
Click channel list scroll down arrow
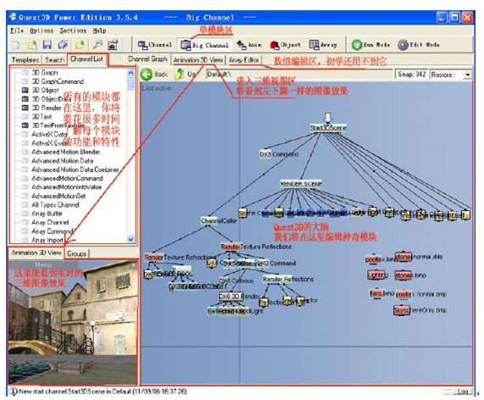point(131,239)
